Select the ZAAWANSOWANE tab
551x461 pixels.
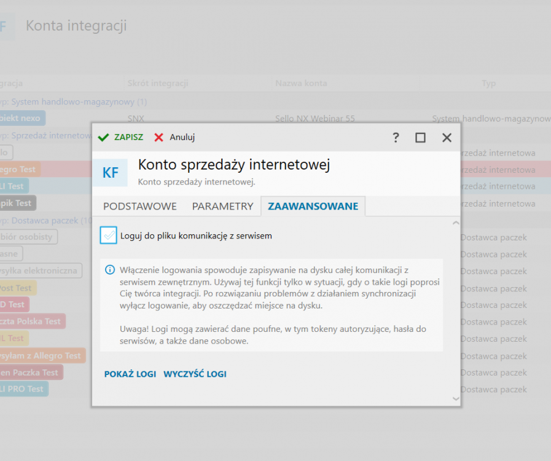(313, 207)
